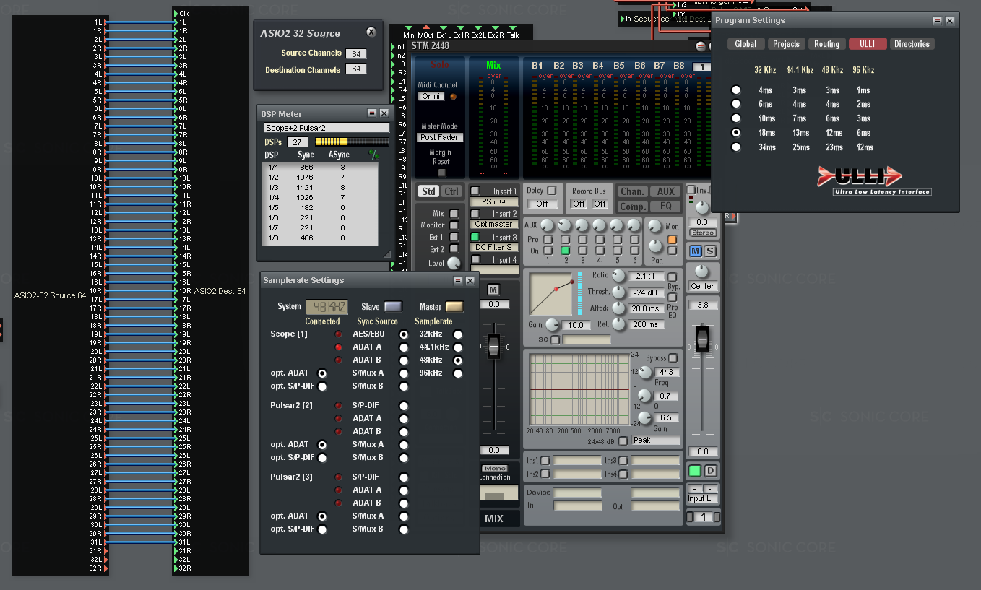
Task: Enable the EQ Bypass checkbox
Action: [x=673, y=358]
